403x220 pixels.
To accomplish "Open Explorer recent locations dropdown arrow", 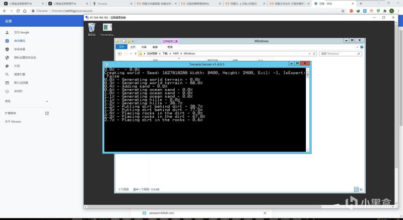I will (x=131, y=54).
